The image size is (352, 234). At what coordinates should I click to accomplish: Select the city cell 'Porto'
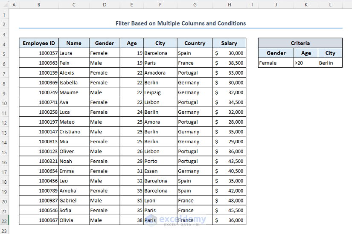point(160,161)
